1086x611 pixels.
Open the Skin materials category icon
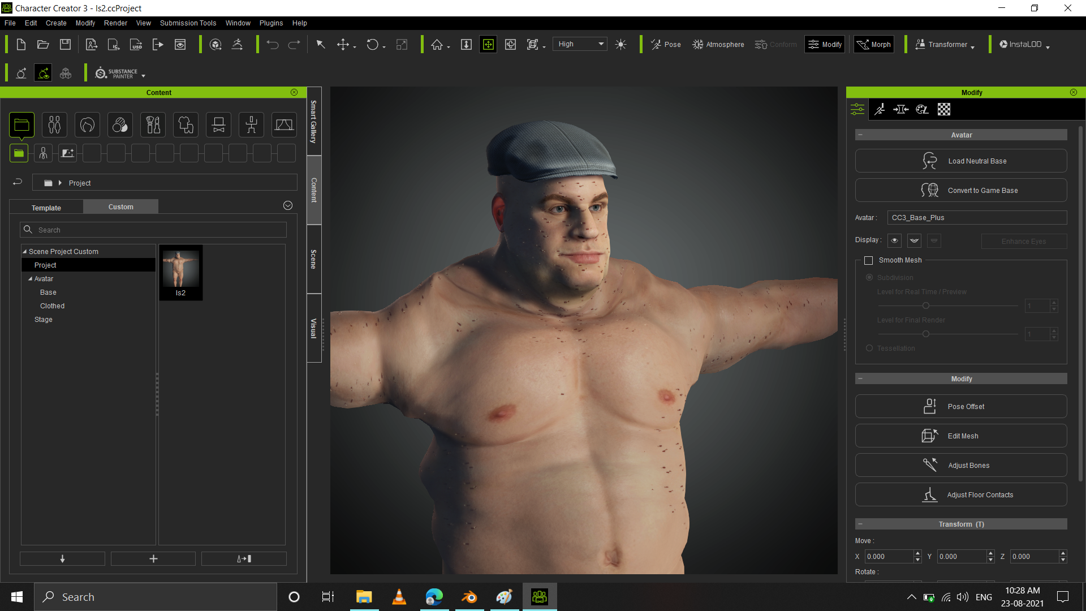(x=120, y=124)
